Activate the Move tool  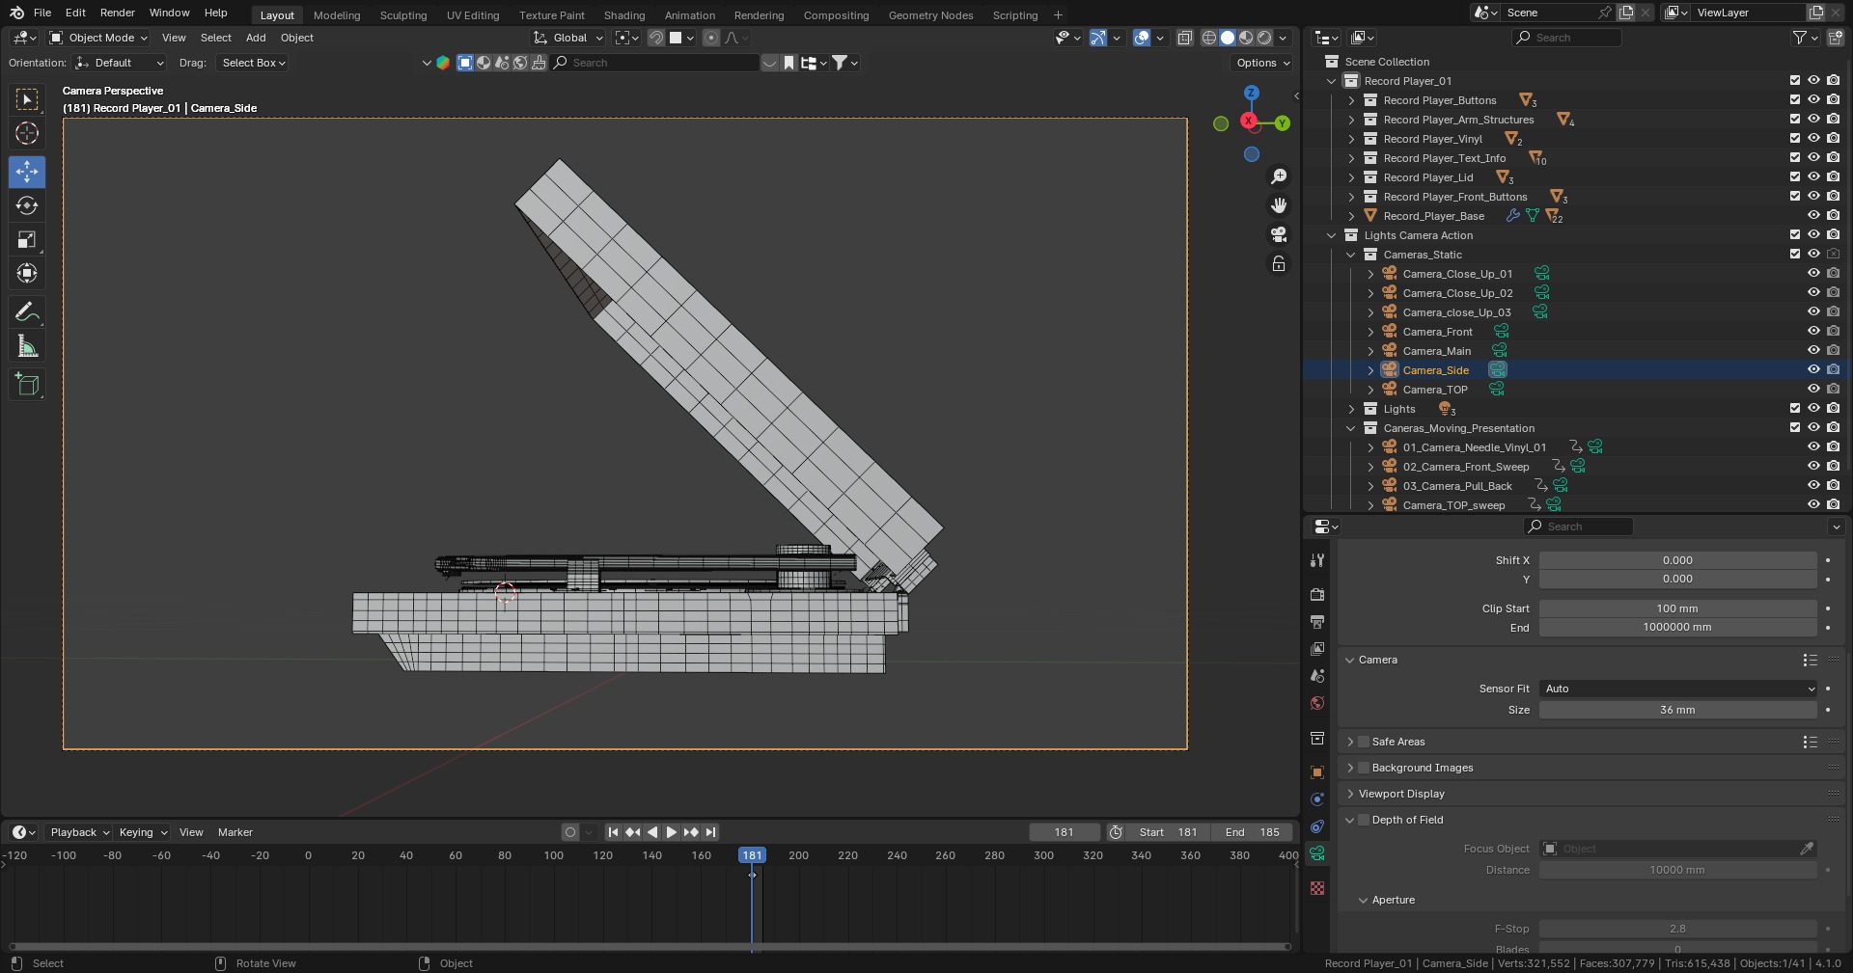(27, 172)
